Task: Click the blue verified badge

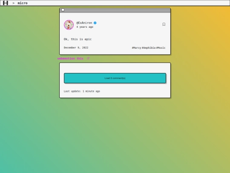Action: [95, 23]
